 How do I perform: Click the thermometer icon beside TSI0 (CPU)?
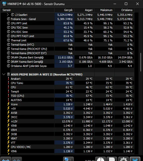[8, 96]
